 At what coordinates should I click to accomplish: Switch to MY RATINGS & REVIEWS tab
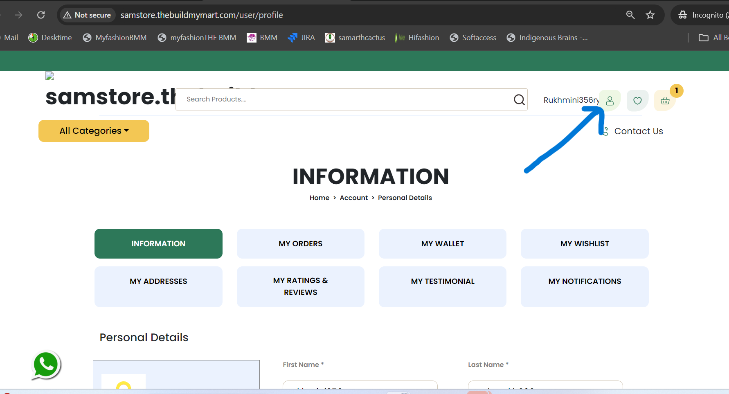click(x=301, y=287)
